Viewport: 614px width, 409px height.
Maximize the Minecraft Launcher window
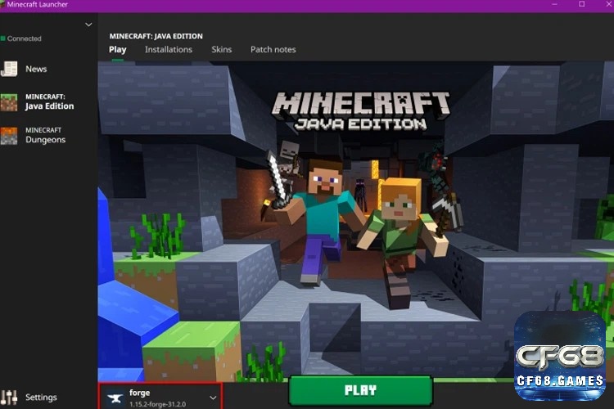[x=582, y=4]
